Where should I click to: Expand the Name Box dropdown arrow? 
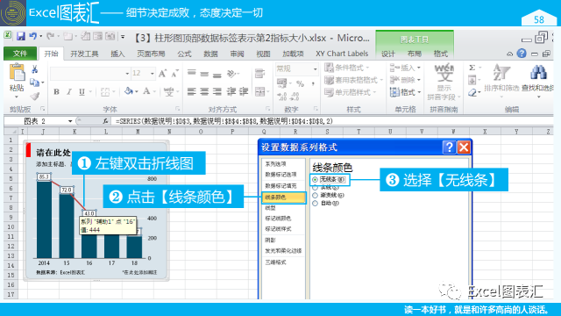point(70,121)
